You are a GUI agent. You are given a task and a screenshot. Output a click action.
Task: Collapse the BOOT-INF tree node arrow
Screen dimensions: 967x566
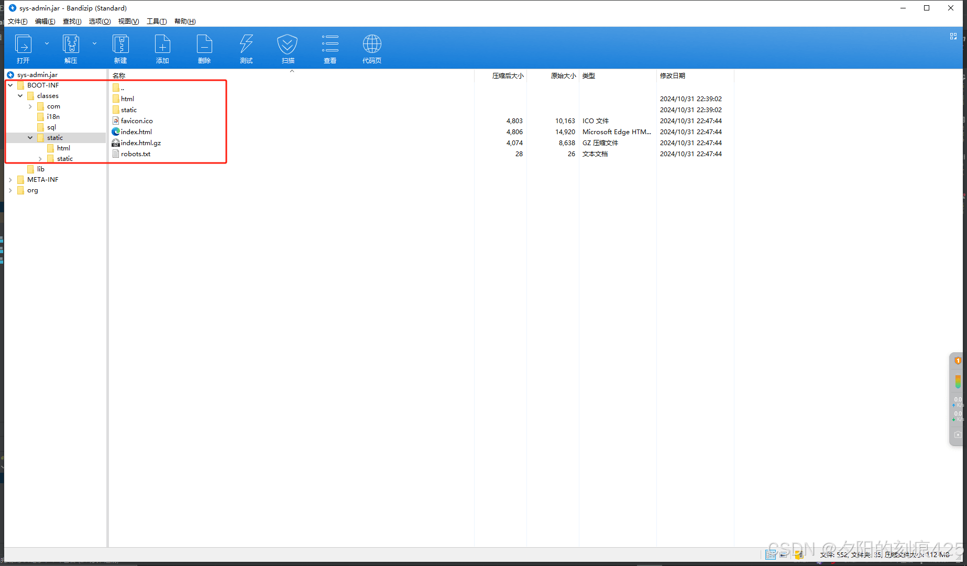click(x=10, y=85)
